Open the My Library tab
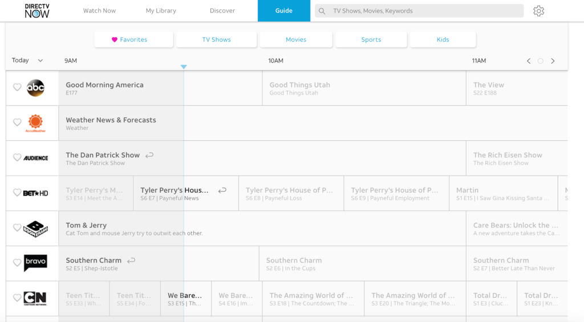Screen dimensions: 584x322 click(x=161, y=11)
